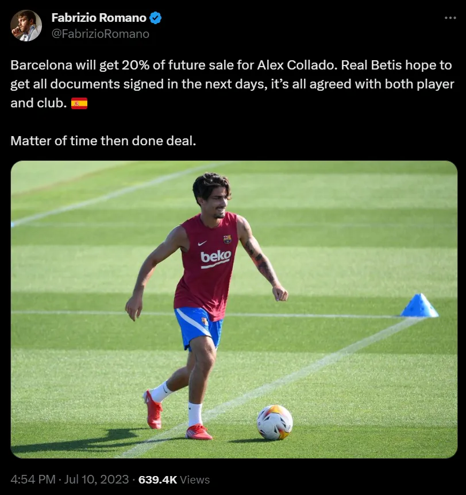Click the 'Matter of time then done deal' line
The width and height of the screenshot is (466, 495).
[103, 140]
